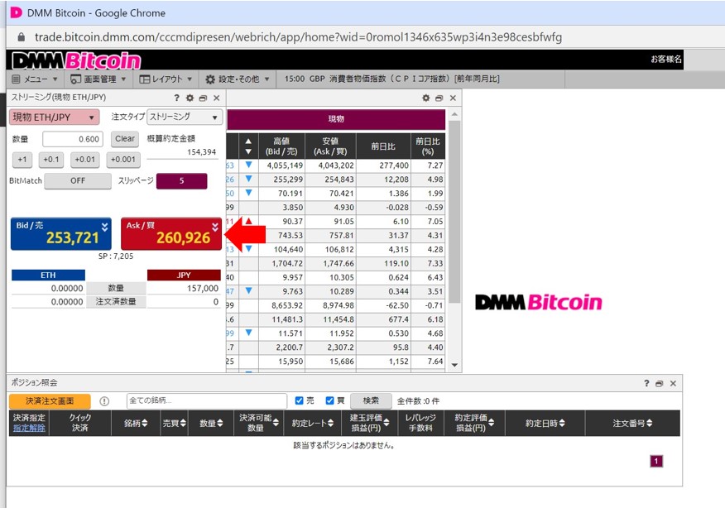This screenshot has width=725, height=527.
Task: Open the 現物 ETH/JPY symbol dropdown
Action: [54, 117]
